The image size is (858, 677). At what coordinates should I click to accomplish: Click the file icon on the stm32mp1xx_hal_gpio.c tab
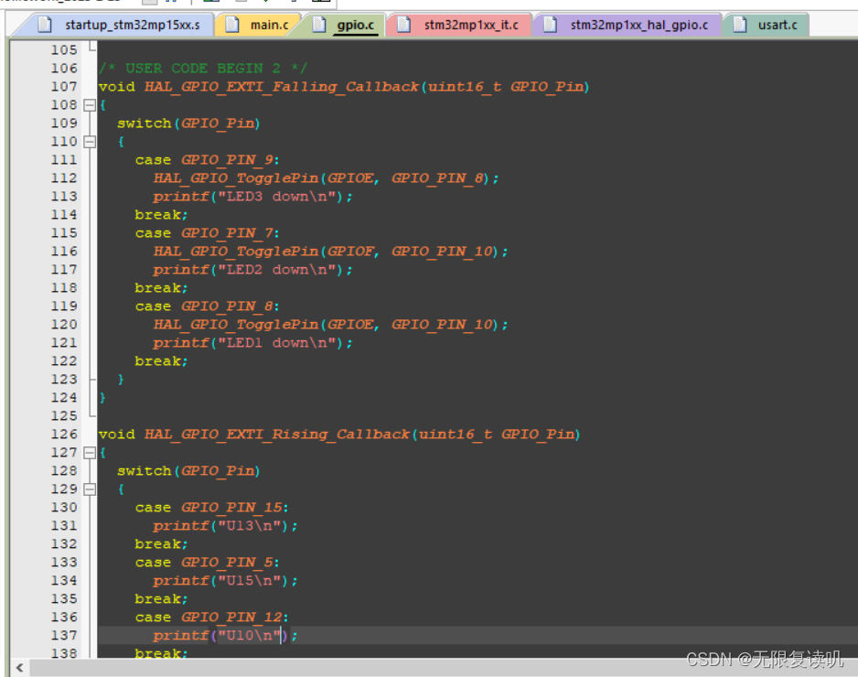[550, 25]
